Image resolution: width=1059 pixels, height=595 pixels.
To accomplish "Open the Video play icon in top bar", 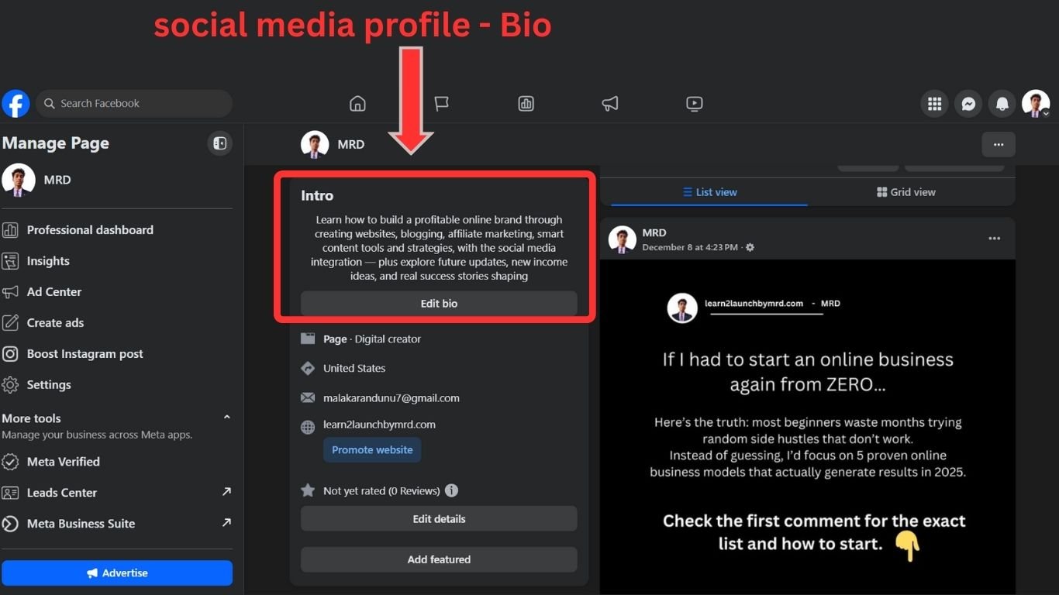I will tap(695, 103).
